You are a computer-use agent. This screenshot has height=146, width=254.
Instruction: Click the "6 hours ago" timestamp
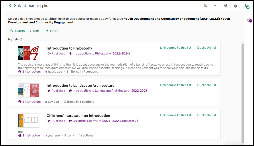tap(54, 72)
